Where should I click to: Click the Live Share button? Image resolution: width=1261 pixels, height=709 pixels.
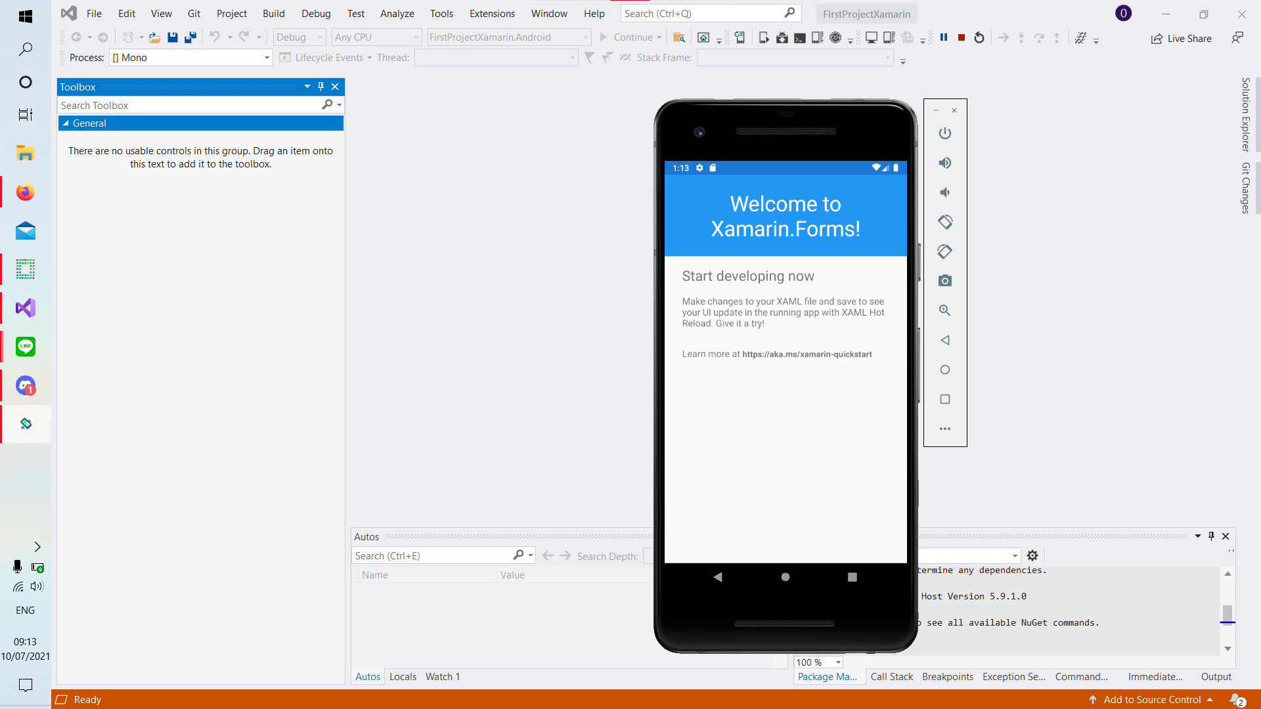pyautogui.click(x=1181, y=38)
